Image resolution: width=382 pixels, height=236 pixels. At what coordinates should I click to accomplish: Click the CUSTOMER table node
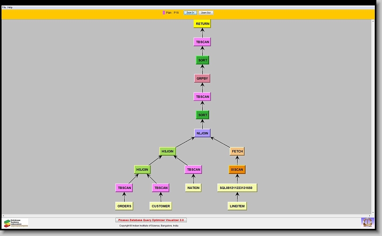(161, 206)
